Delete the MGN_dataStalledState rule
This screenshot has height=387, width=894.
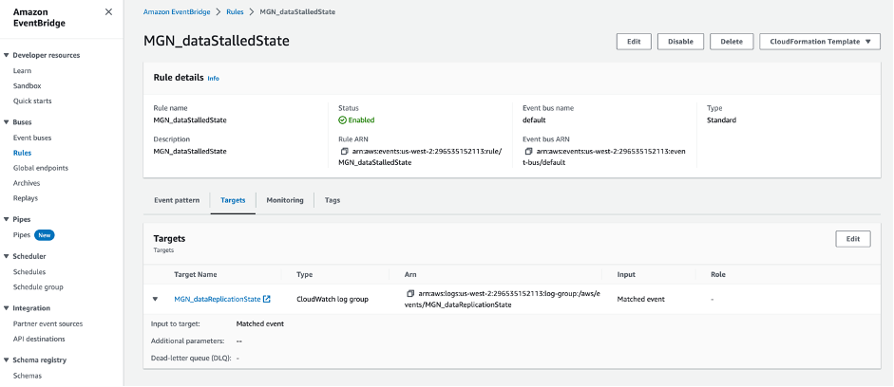point(732,42)
